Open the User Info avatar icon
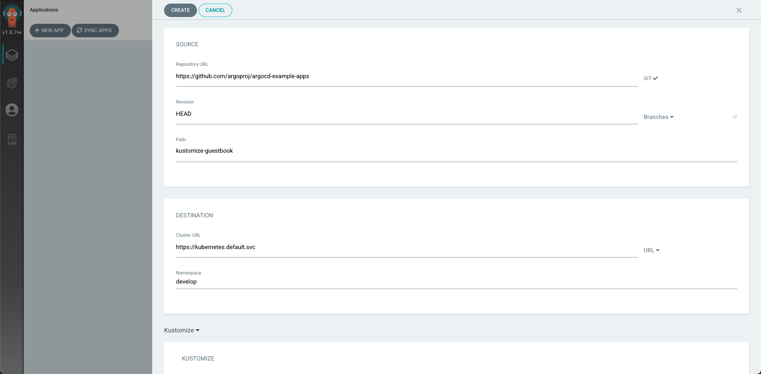 point(12,110)
